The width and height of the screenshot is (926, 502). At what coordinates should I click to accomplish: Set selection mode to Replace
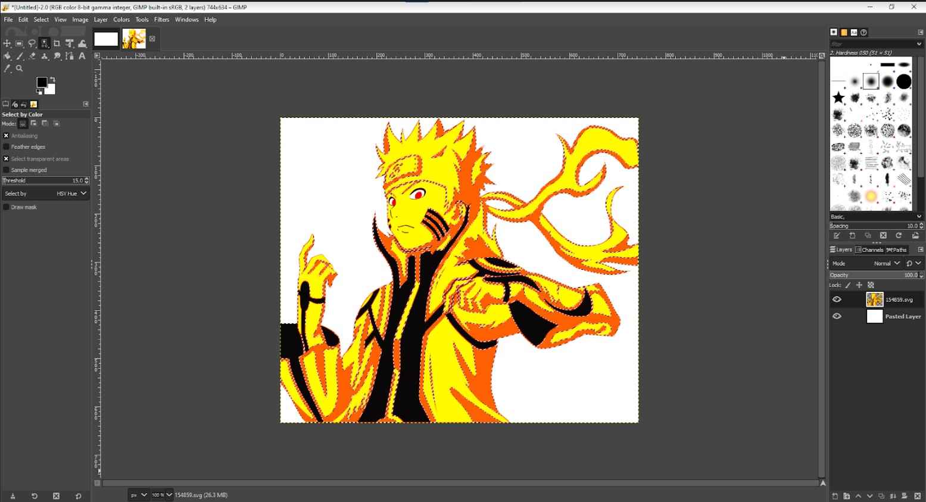coord(23,124)
